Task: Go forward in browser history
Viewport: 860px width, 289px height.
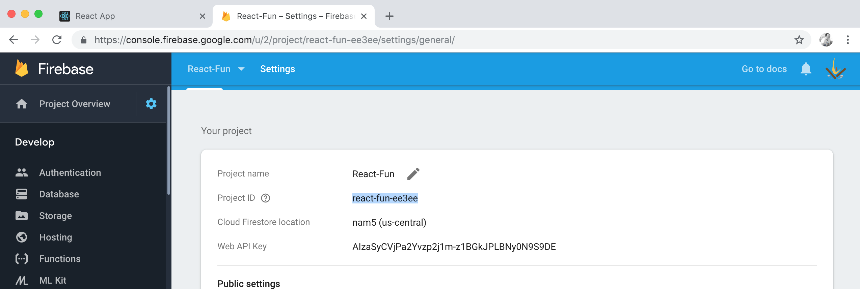Action: click(35, 40)
